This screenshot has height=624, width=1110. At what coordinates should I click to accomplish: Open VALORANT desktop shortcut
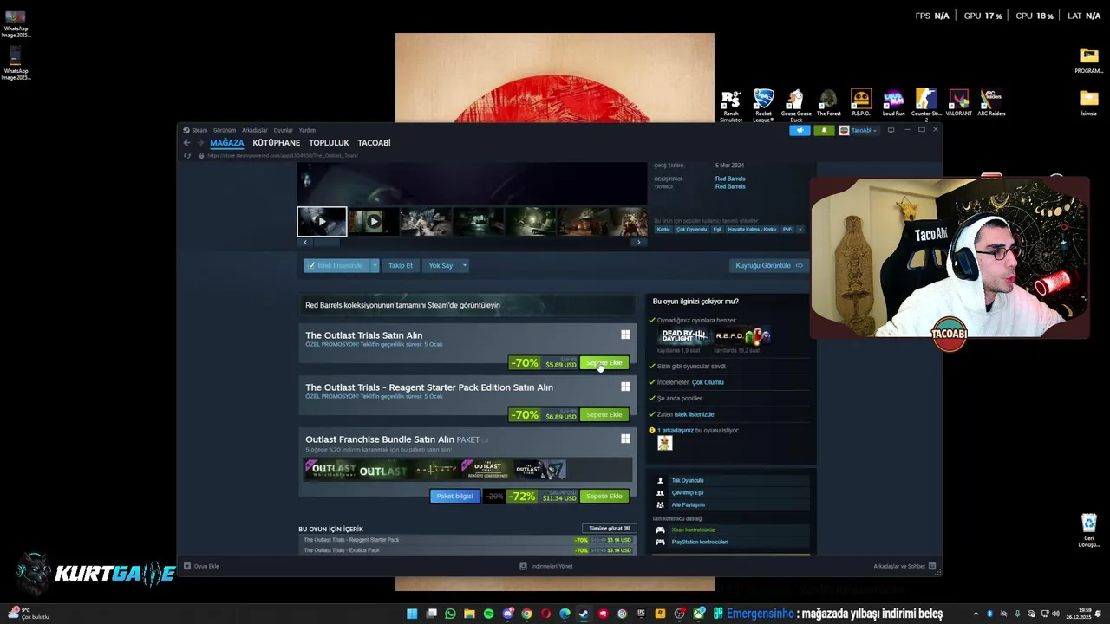958,102
